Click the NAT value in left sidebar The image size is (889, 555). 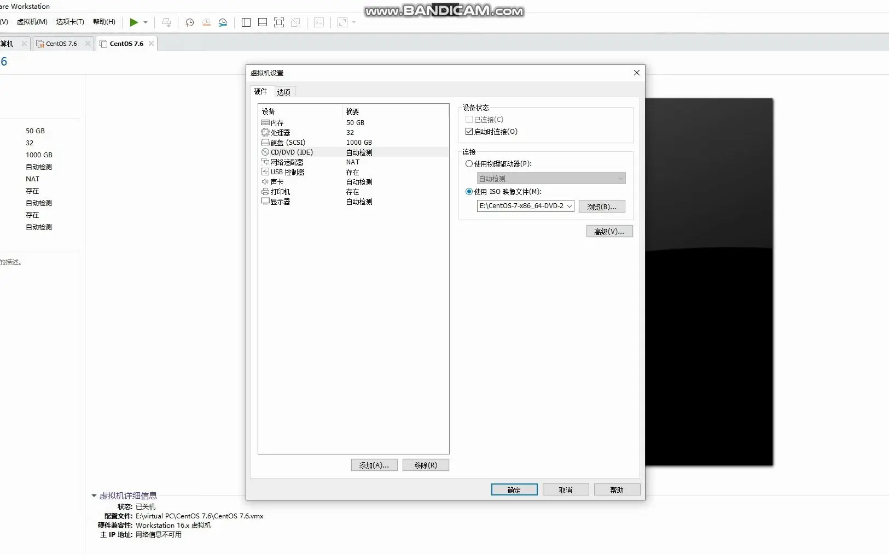tap(32, 179)
